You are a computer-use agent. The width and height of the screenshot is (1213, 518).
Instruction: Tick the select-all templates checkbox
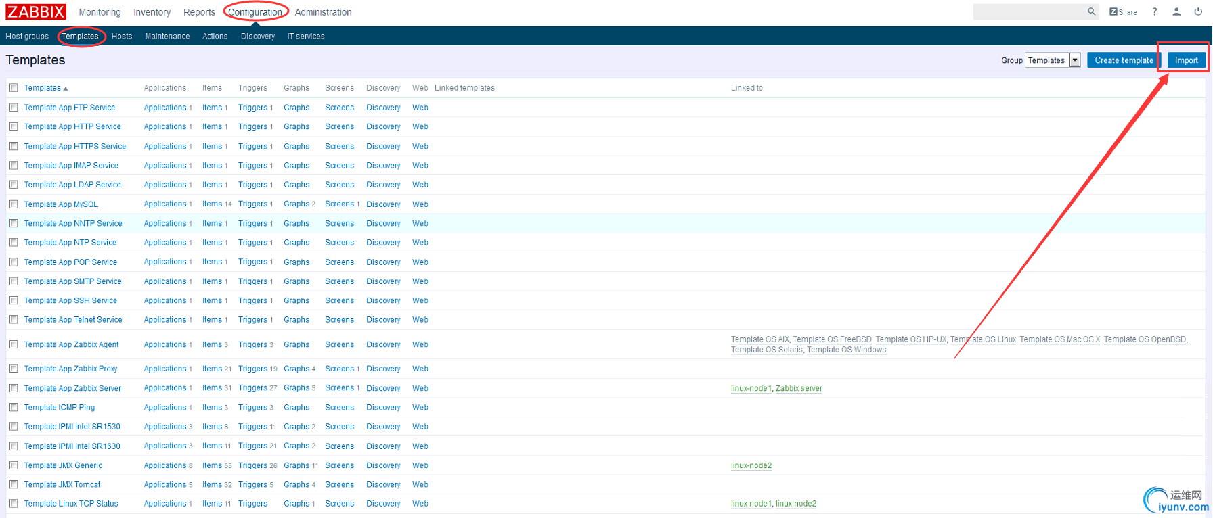[x=14, y=88]
